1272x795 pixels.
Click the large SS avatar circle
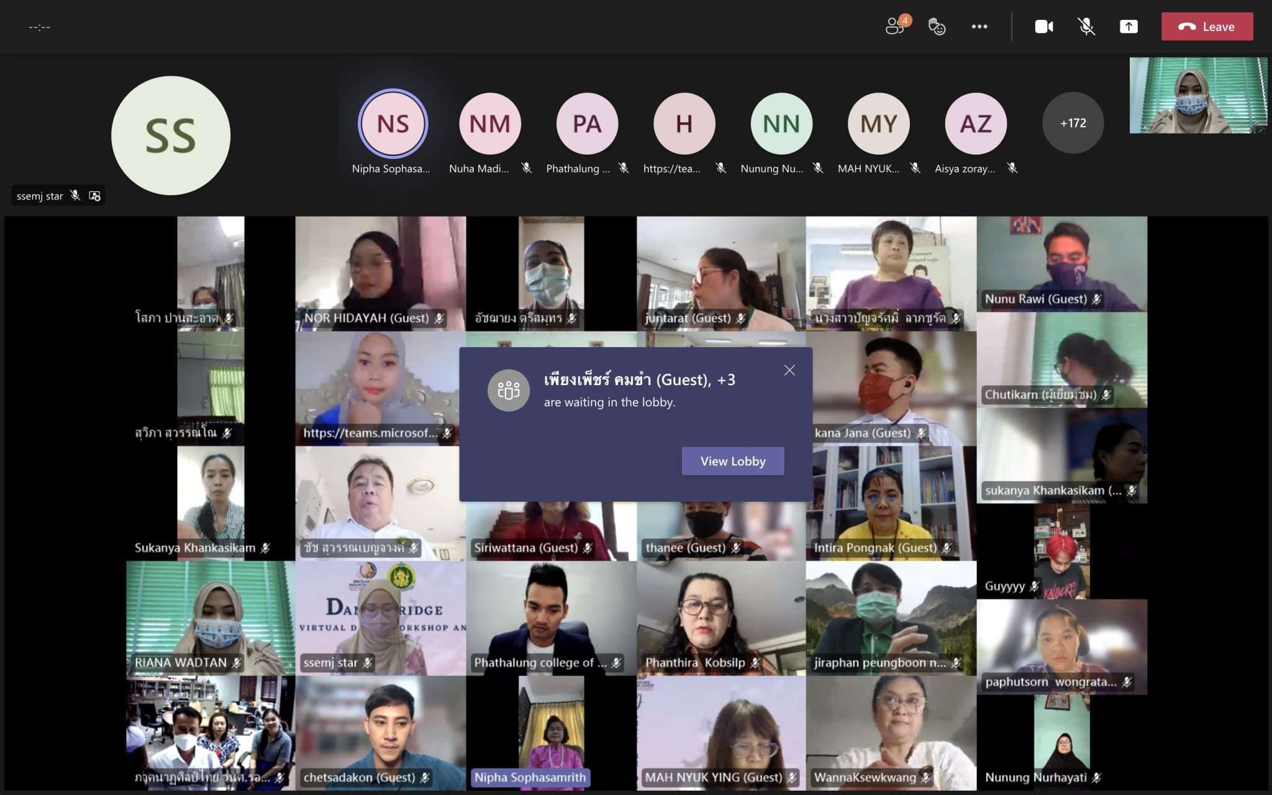(x=171, y=135)
